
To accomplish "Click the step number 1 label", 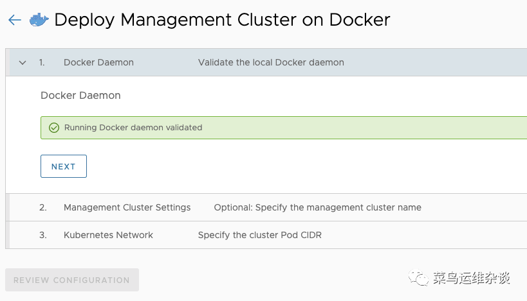I will tap(42, 62).
